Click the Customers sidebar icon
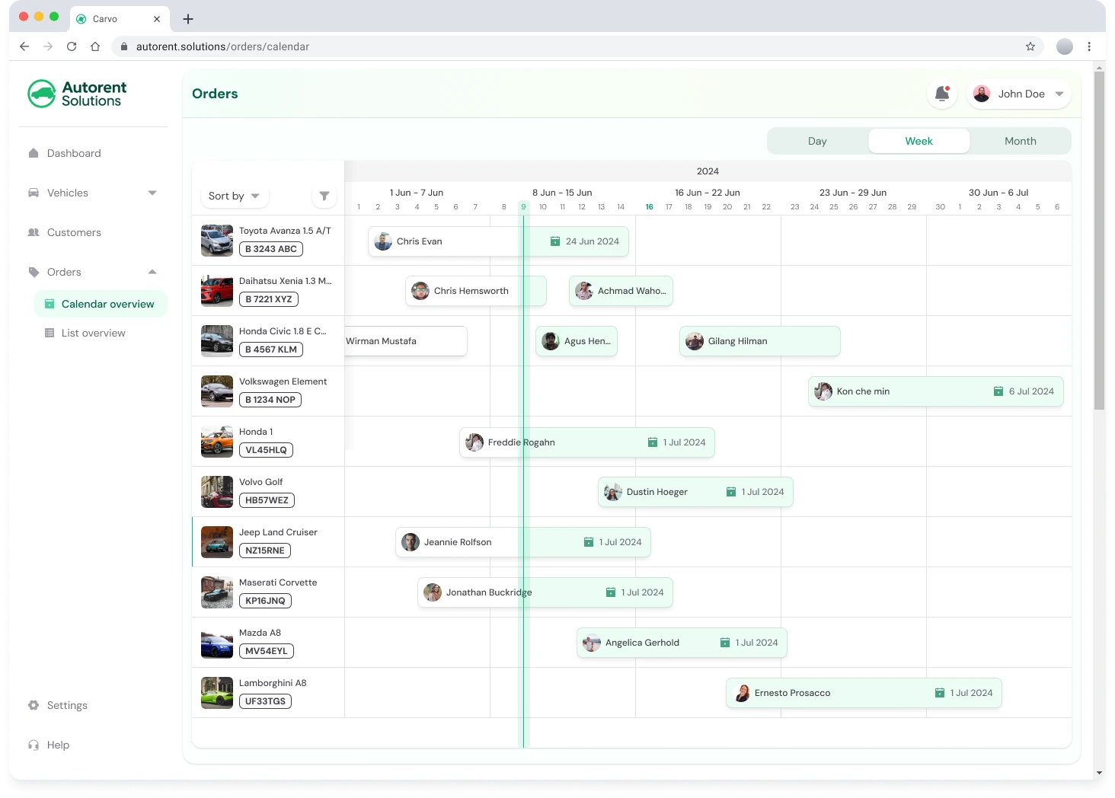Screen dimensions: 1115x798 pos(34,232)
